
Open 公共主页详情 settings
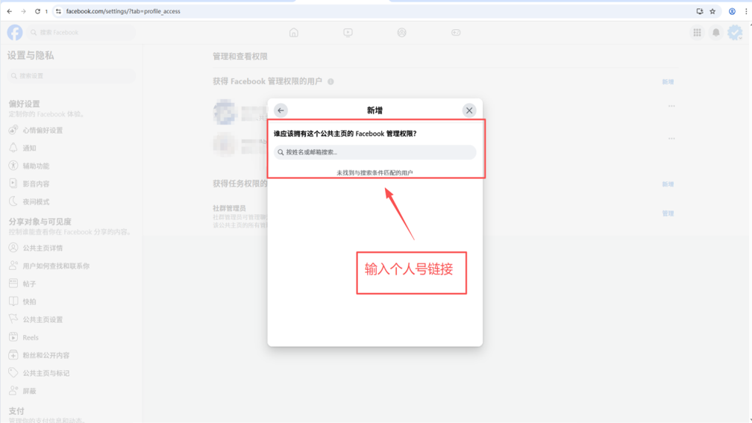coord(43,248)
